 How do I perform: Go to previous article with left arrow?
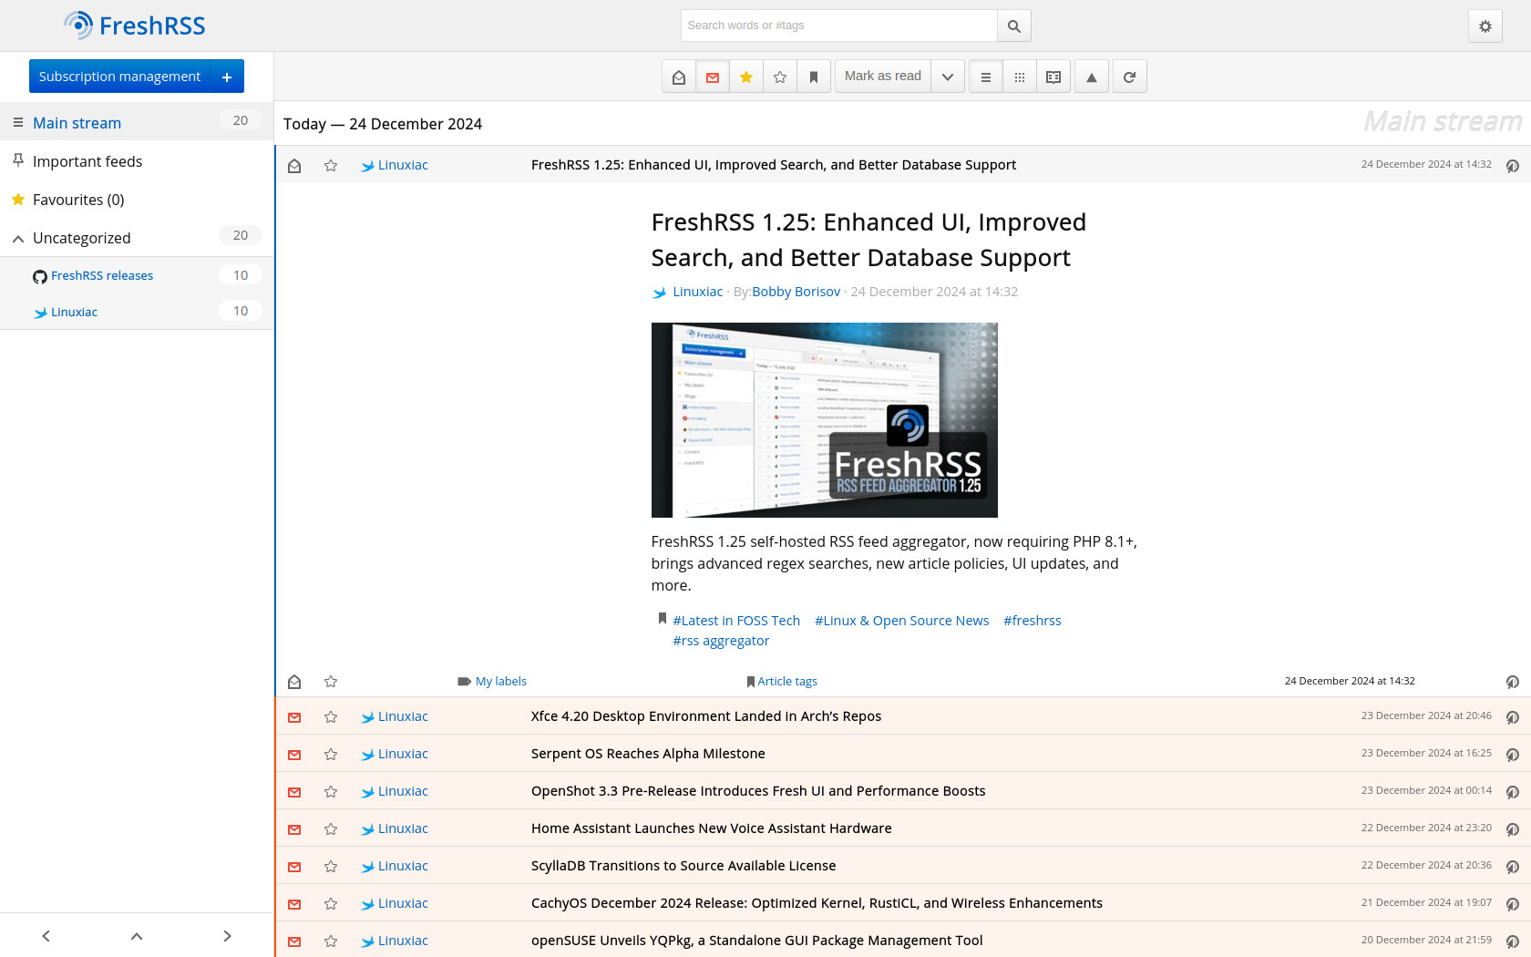[x=46, y=936]
